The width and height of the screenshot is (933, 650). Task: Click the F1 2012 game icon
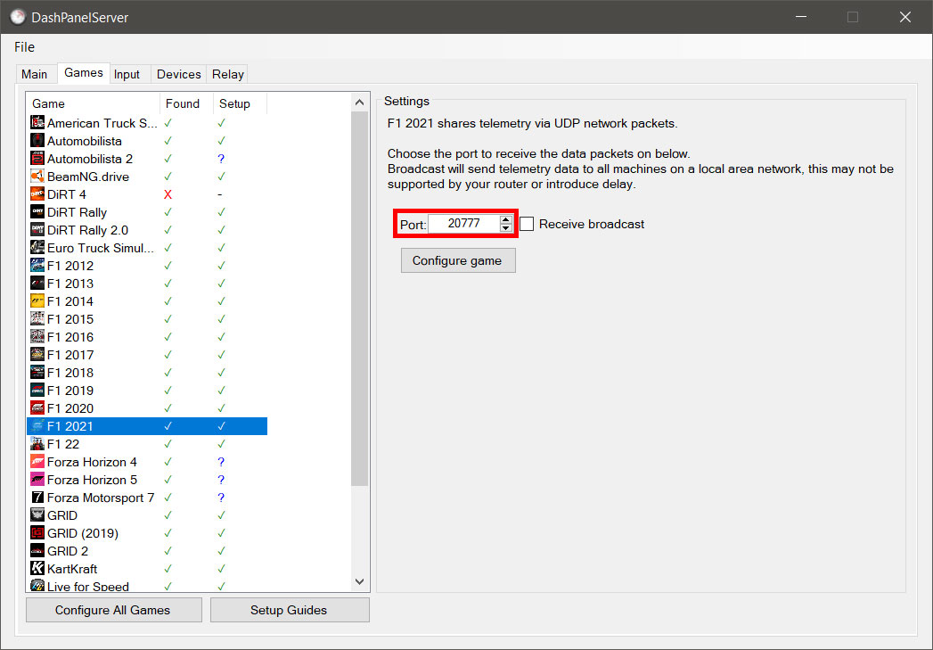click(37, 266)
